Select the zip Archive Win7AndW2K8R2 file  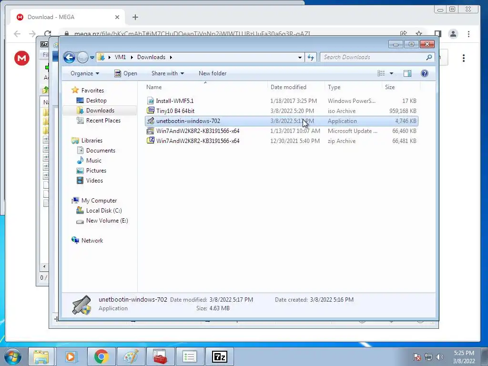281,141
